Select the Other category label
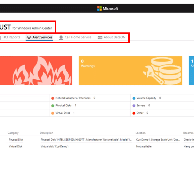The height and width of the screenshot is (170, 194). (x=140, y=113)
